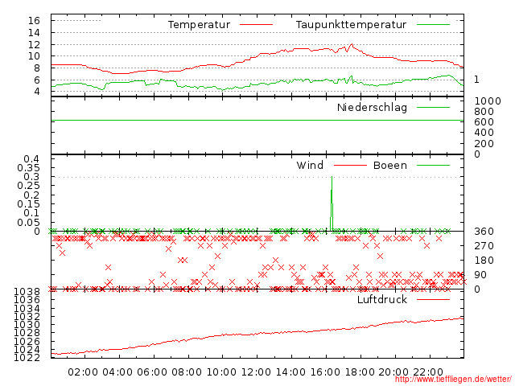Click the 14 value on the temperature axis
This screenshot has height=386, width=515.
click(34, 32)
